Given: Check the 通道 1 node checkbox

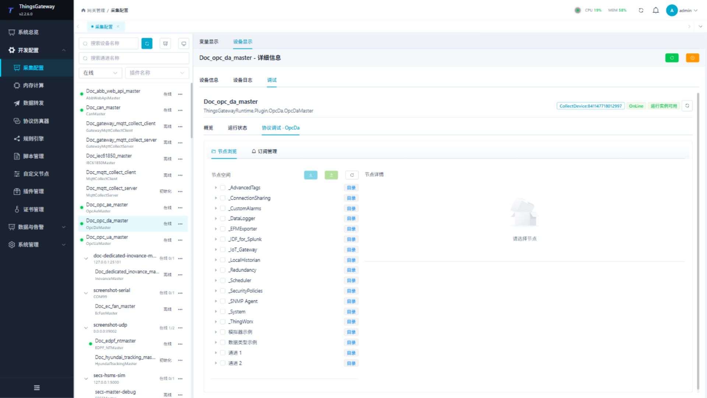Looking at the screenshot, I should click(x=222, y=353).
